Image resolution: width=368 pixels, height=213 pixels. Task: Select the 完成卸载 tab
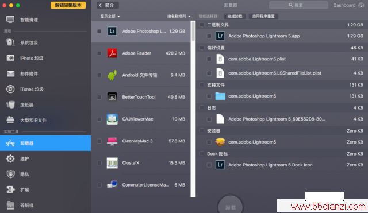[235, 16]
